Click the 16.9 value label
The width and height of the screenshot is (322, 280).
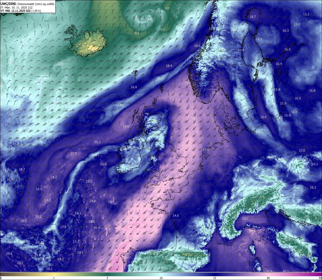10,180
